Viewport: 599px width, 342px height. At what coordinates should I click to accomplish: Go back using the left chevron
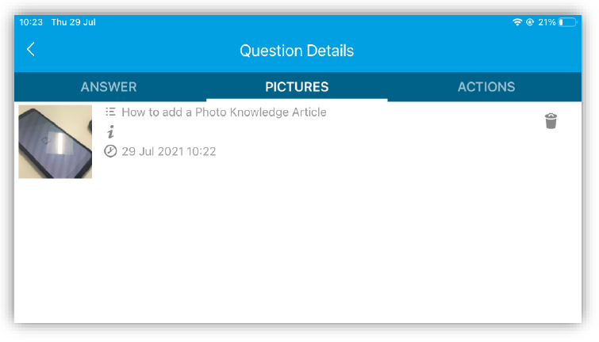[31, 50]
